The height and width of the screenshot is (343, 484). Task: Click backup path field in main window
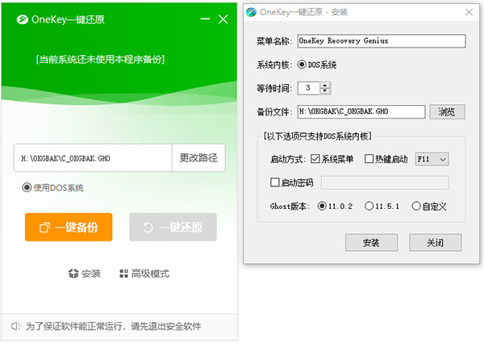click(93, 157)
